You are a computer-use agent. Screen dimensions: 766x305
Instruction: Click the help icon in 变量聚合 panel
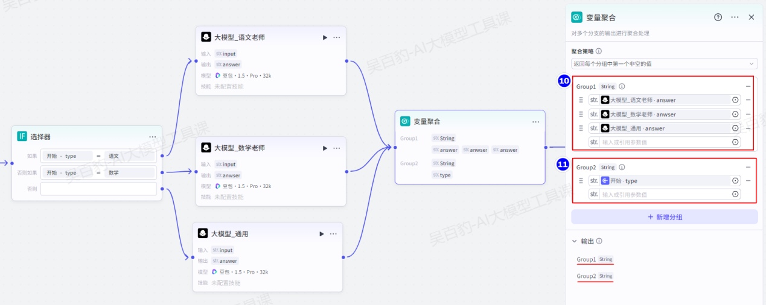718,17
